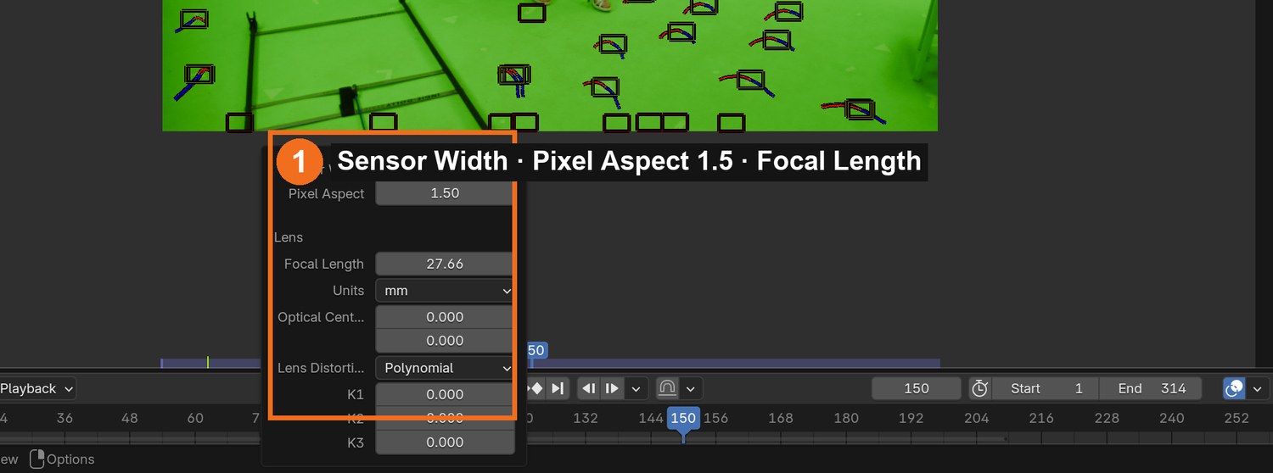Screen dimensions: 1273x473
Task: Click the Focal Length value 27.66
Action: point(445,264)
